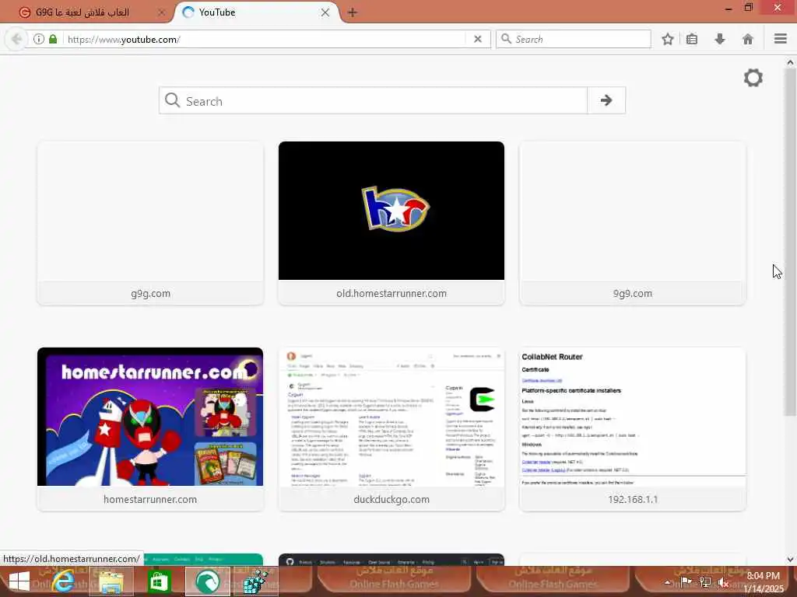Click the muted volume tray icon
This screenshot has width=797, height=597.
[x=724, y=582]
